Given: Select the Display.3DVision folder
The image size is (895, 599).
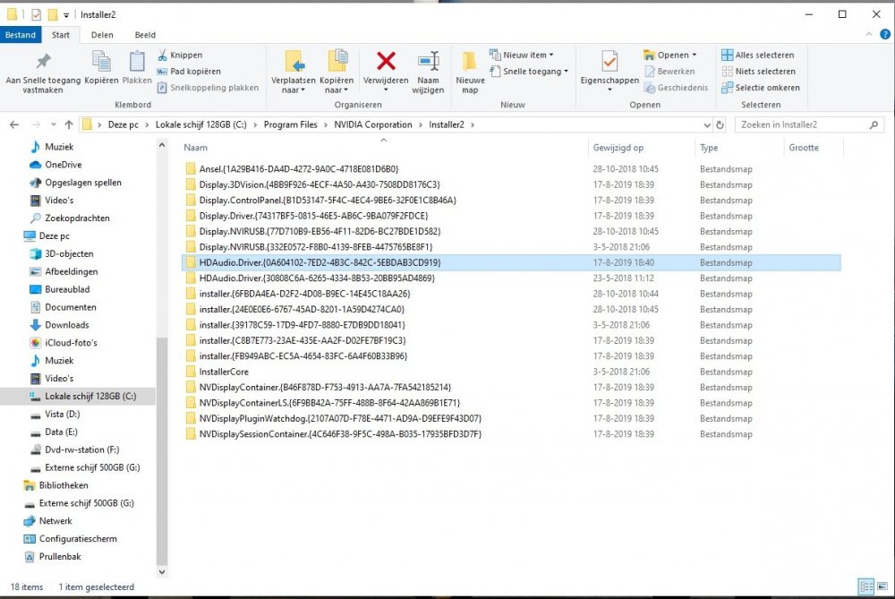Looking at the screenshot, I should (511, 185).
